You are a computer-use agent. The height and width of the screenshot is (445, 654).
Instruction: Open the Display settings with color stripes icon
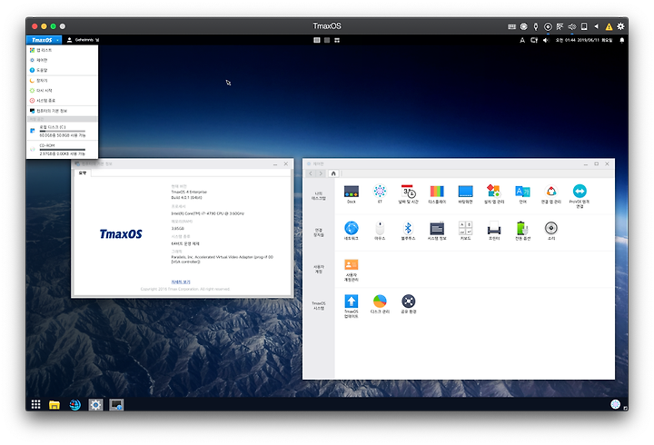437,192
